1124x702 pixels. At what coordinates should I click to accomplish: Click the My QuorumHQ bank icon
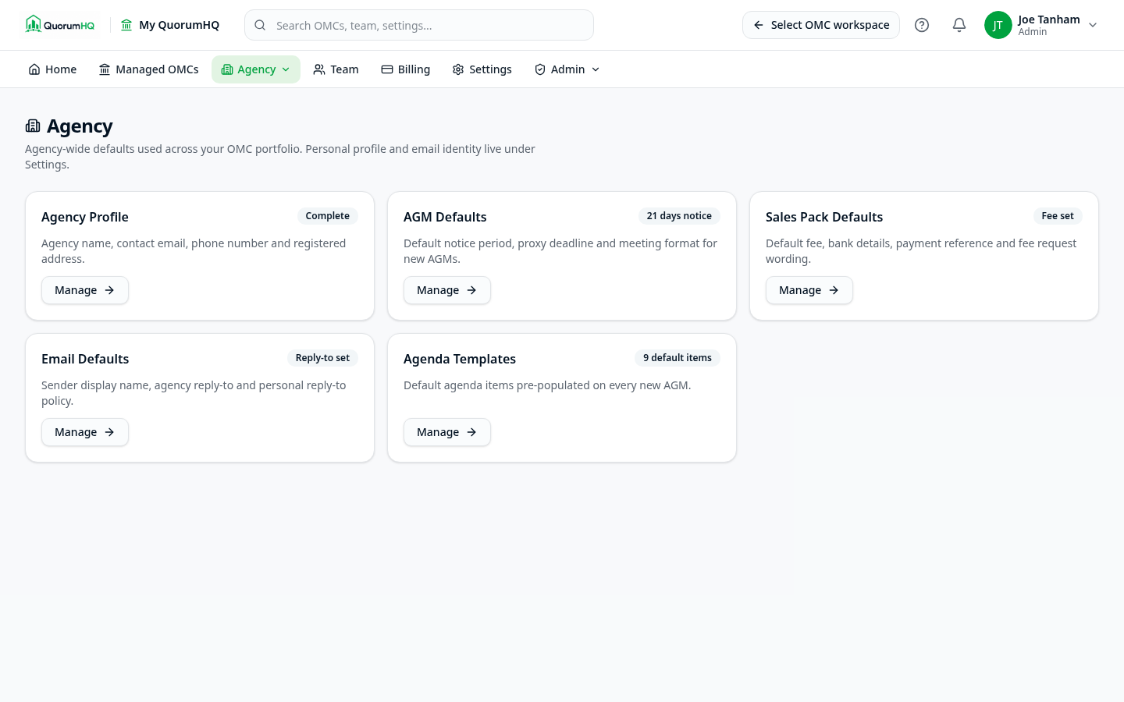tap(126, 25)
